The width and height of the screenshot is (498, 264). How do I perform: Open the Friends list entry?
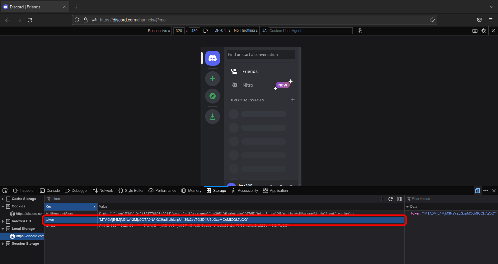point(261,71)
